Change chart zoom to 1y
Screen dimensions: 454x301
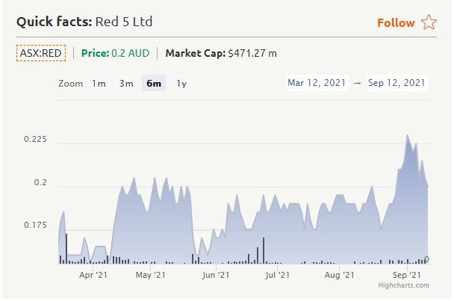pyautogui.click(x=181, y=84)
